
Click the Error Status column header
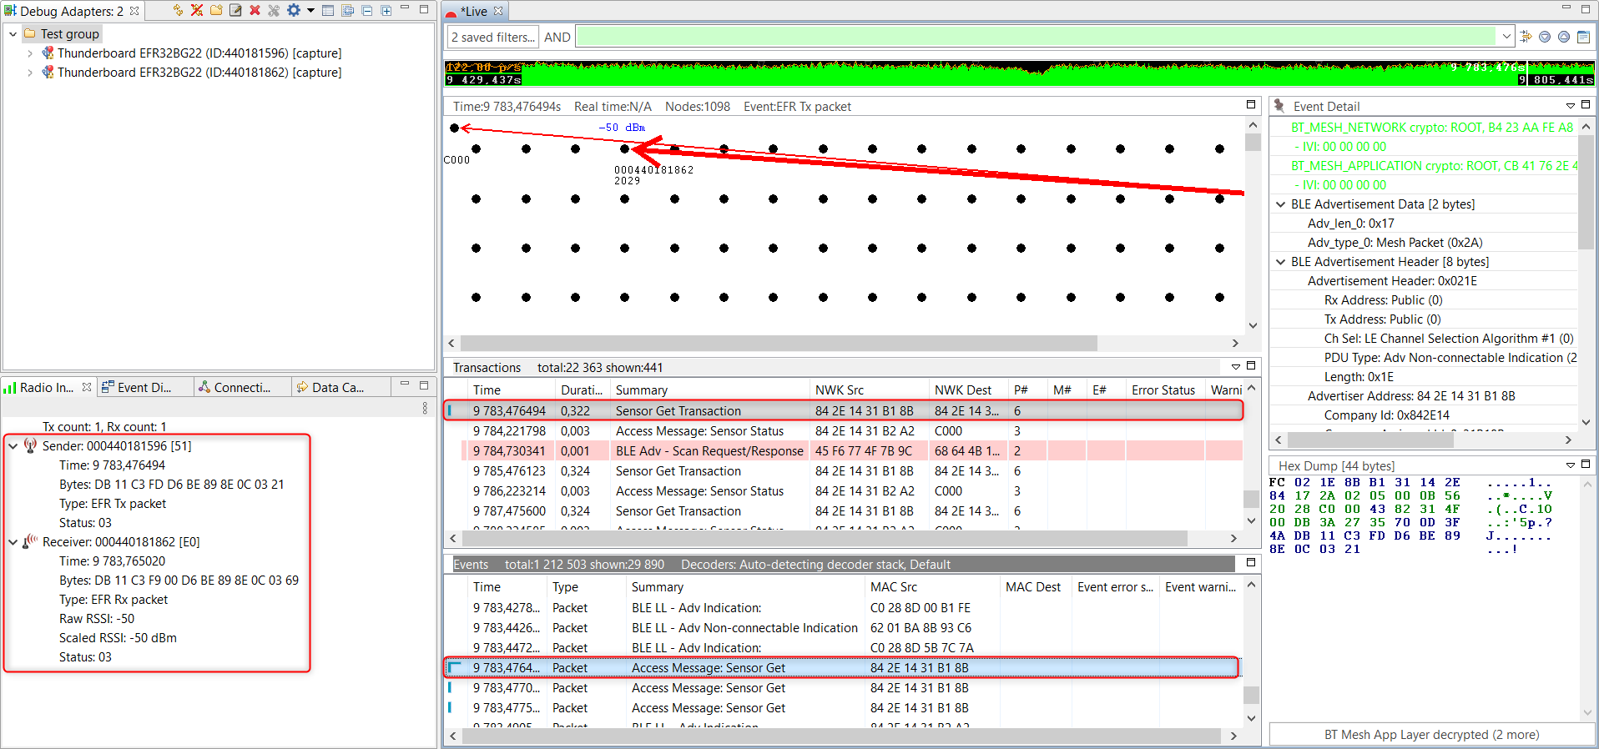[x=1163, y=390]
